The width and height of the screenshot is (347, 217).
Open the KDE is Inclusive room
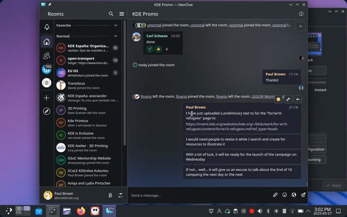[88, 135]
